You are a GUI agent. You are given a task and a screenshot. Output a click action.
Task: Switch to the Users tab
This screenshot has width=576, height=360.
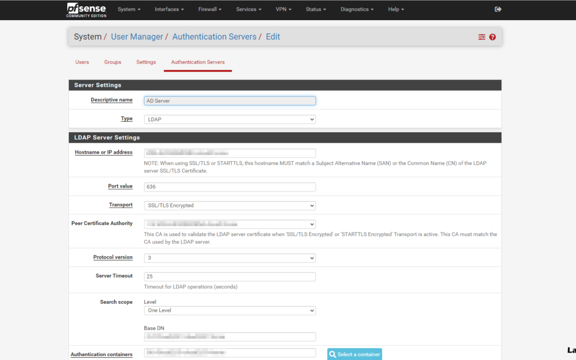[x=82, y=62]
